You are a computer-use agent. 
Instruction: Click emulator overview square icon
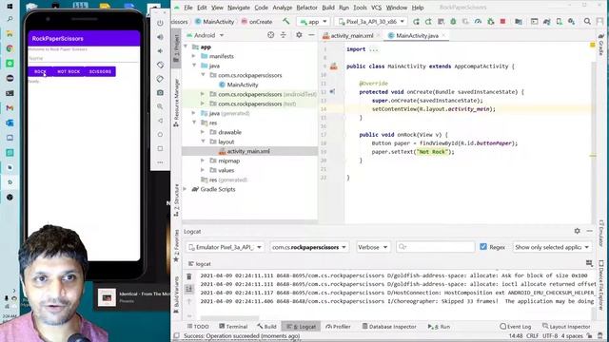point(160,148)
